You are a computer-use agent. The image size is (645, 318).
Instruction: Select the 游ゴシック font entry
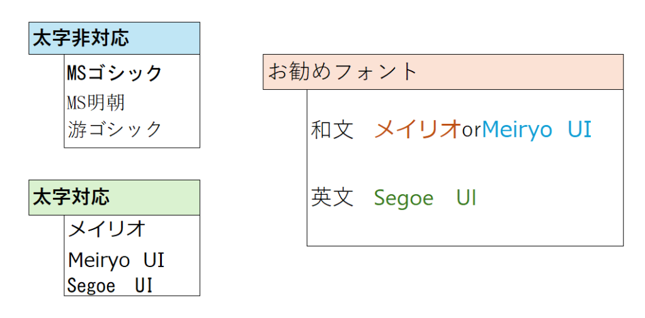pos(115,129)
